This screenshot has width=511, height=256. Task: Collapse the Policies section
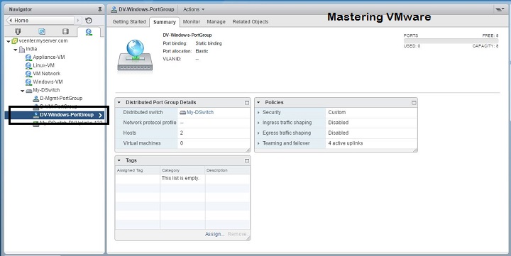258,102
